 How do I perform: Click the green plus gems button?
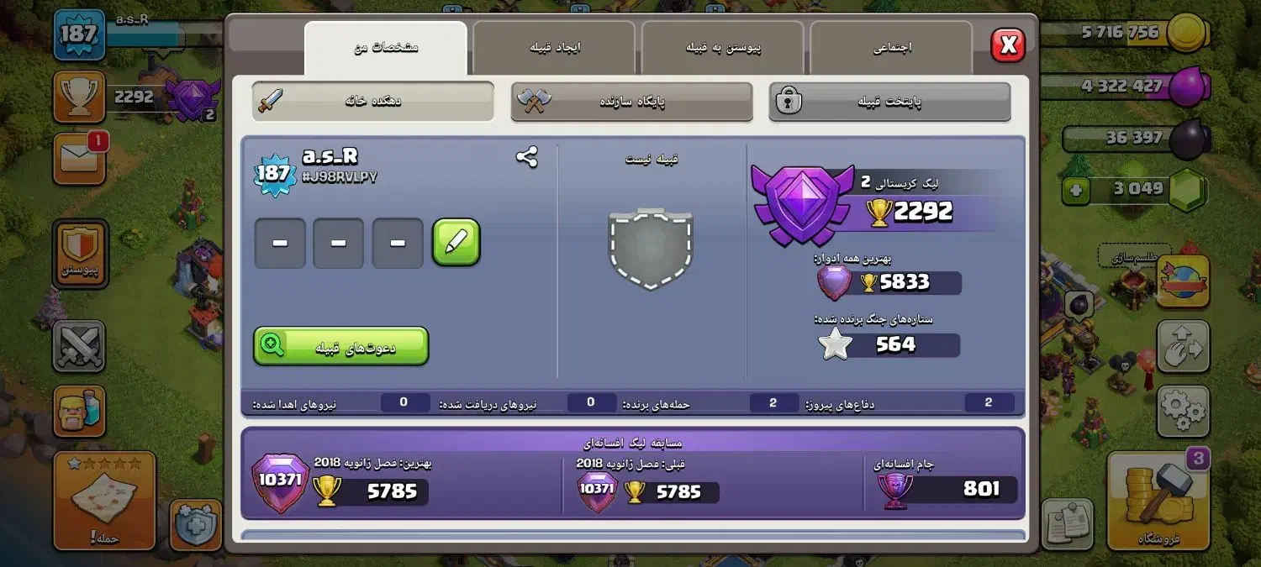[x=1076, y=190]
